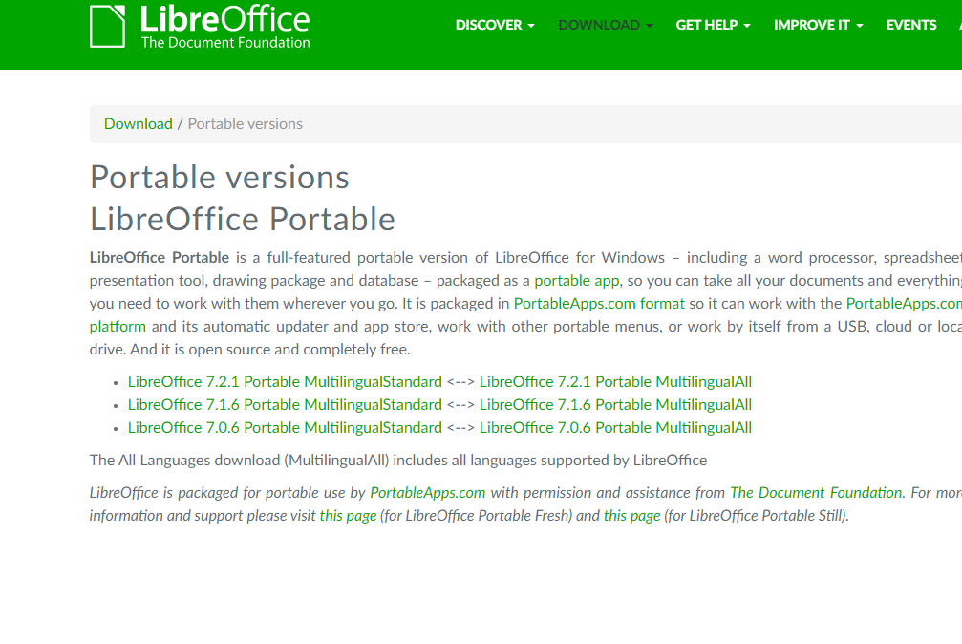Image resolution: width=962 pixels, height=644 pixels.
Task: Open the italic PortableApps.com link
Action: pyautogui.click(x=428, y=493)
